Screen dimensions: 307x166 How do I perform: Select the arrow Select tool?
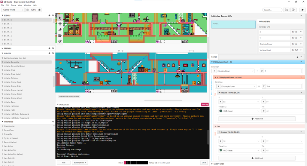click(x=60, y=18)
